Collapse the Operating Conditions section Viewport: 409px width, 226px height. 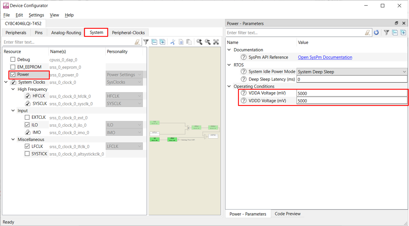pos(229,86)
